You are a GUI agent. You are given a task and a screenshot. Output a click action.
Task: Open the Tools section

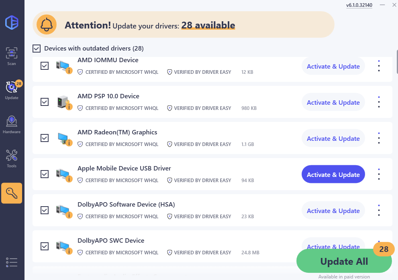click(12, 158)
